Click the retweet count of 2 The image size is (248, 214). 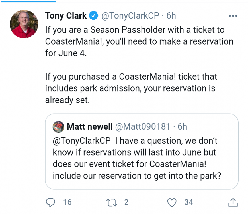pos(126,202)
